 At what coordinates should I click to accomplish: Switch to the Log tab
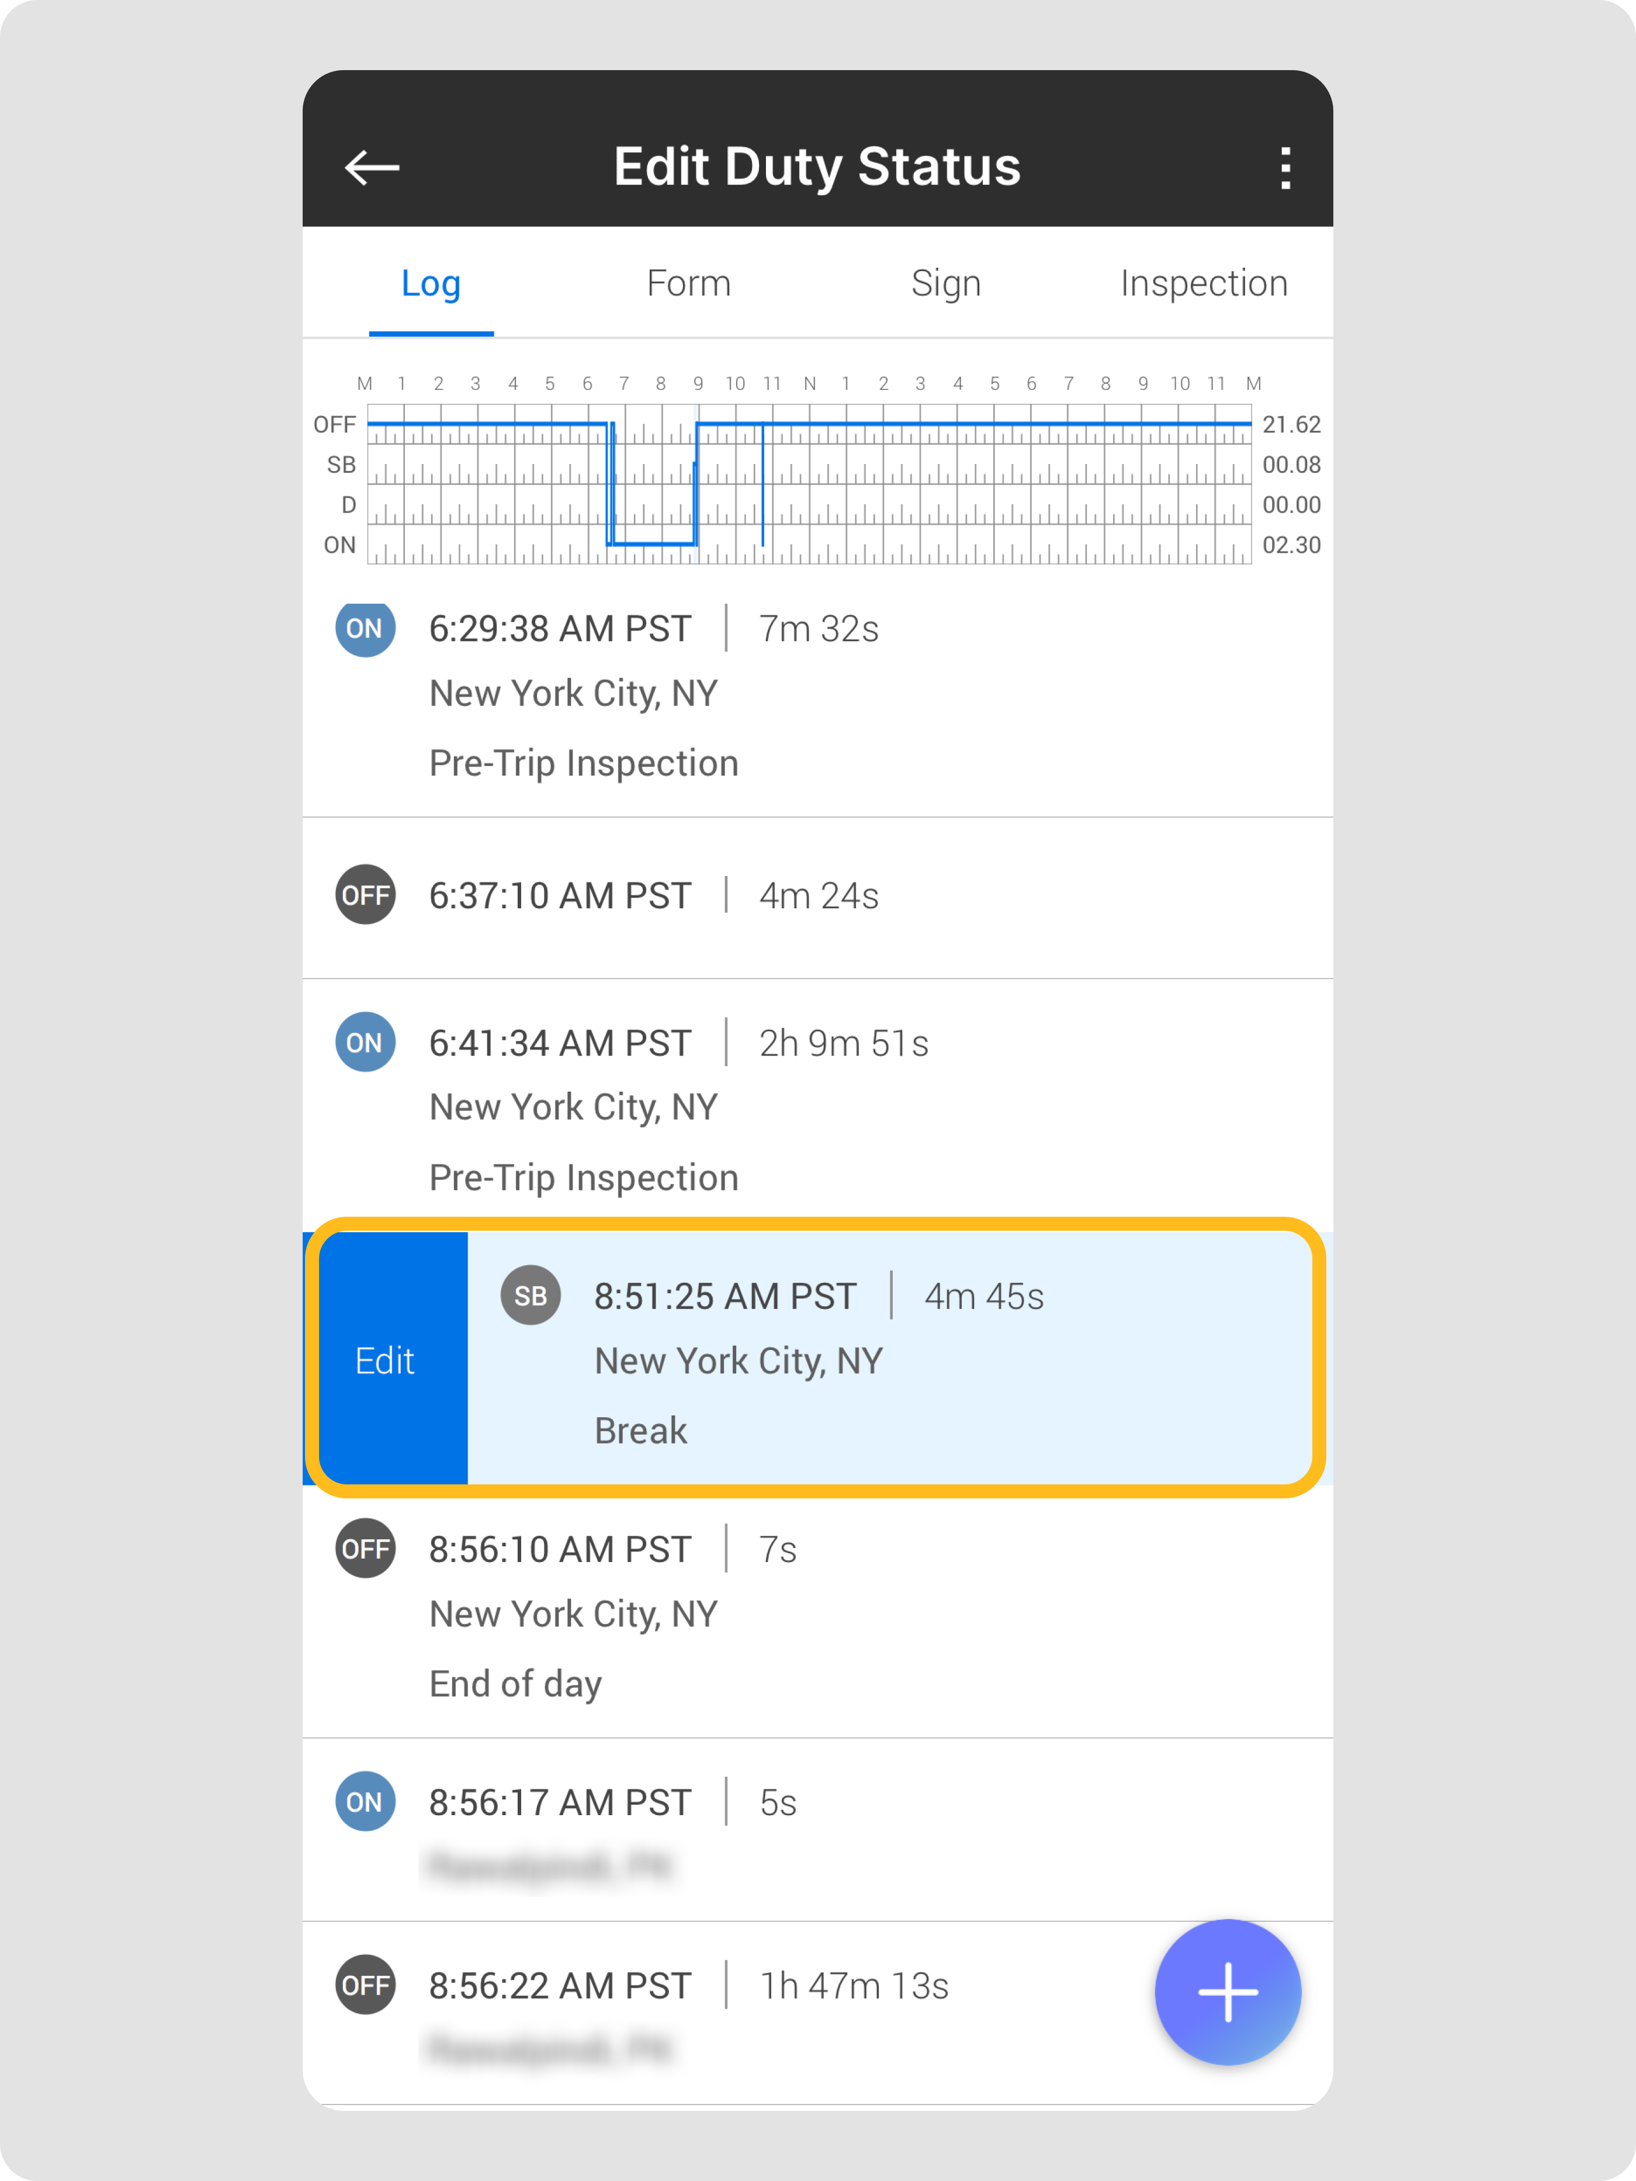(431, 284)
